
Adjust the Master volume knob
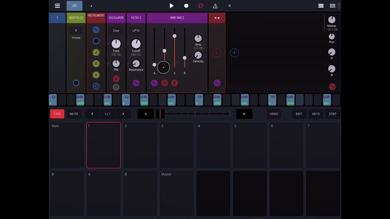click(331, 20)
